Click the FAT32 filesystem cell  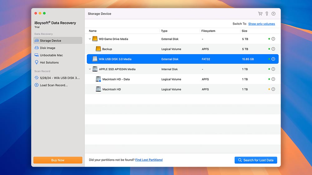206,59
